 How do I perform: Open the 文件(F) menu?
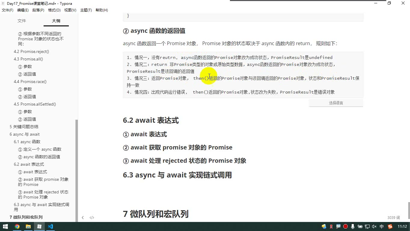(x=8, y=10)
